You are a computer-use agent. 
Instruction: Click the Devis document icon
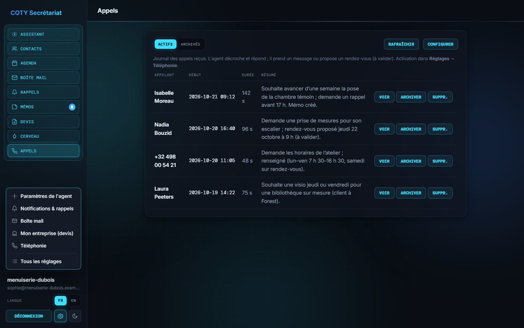tap(15, 122)
